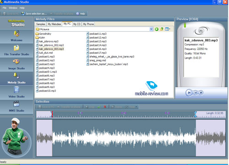Image resolution: width=229 pixels, height=165 pixels.
Task: Click Transfer to phone in top toolbar
Action: [x=61, y=14]
